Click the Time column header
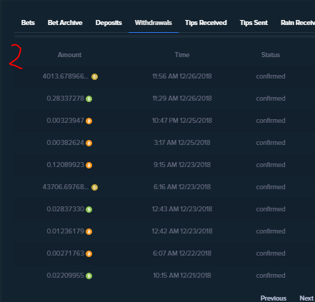Viewport: 315px width, 302px height. pos(182,55)
